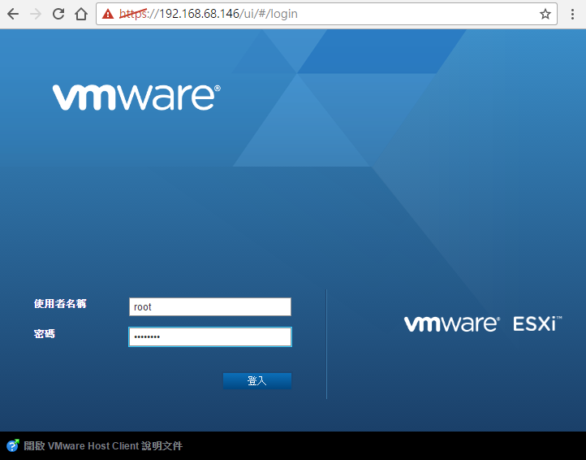Click the 登入 login button
586x460 pixels.
pos(257,381)
